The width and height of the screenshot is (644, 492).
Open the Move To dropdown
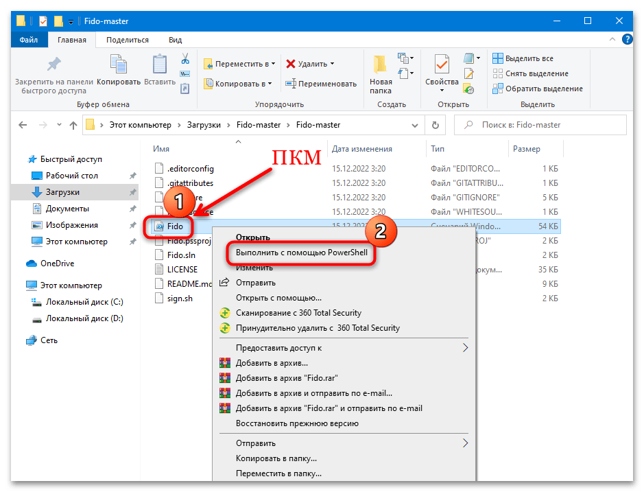[x=239, y=64]
